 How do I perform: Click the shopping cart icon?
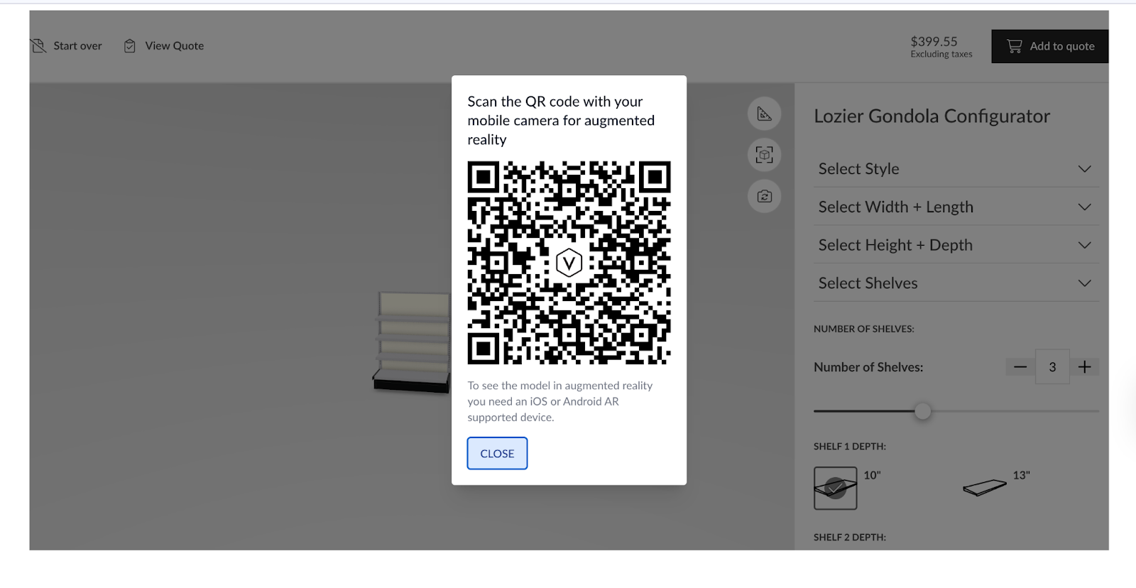(x=1015, y=46)
